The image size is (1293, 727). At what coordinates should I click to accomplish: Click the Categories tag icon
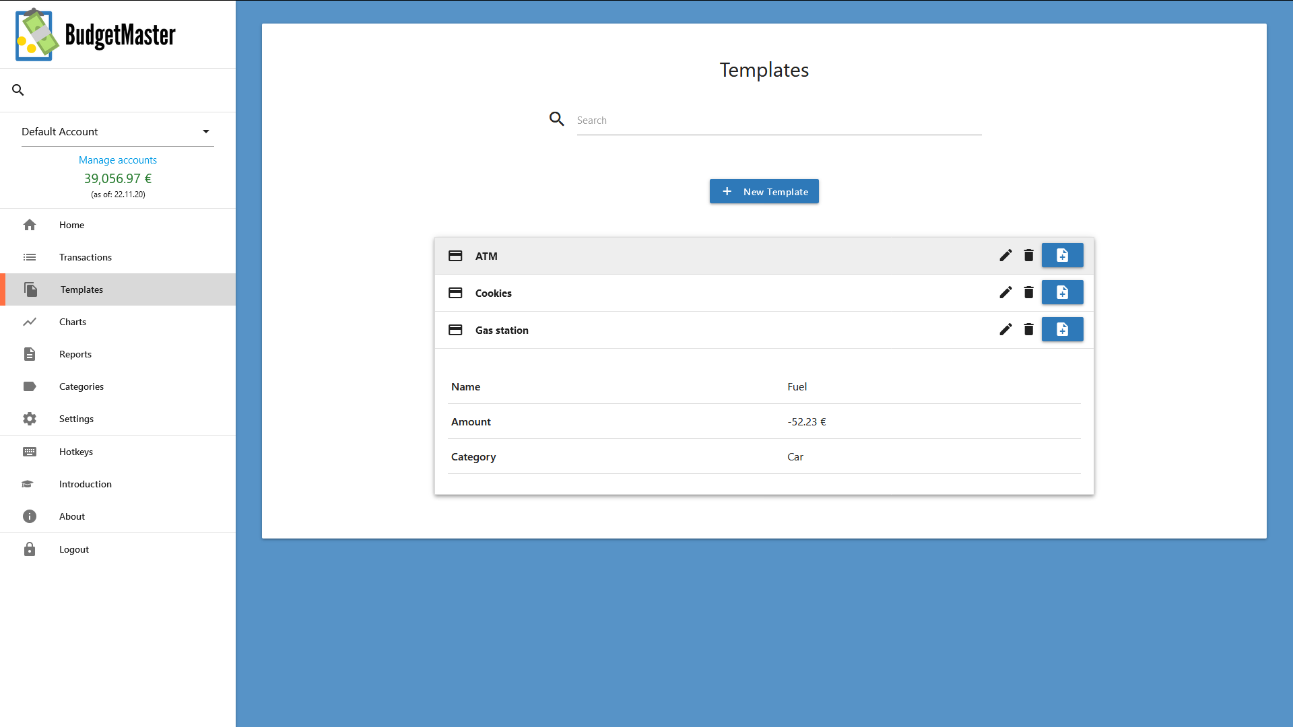point(30,386)
